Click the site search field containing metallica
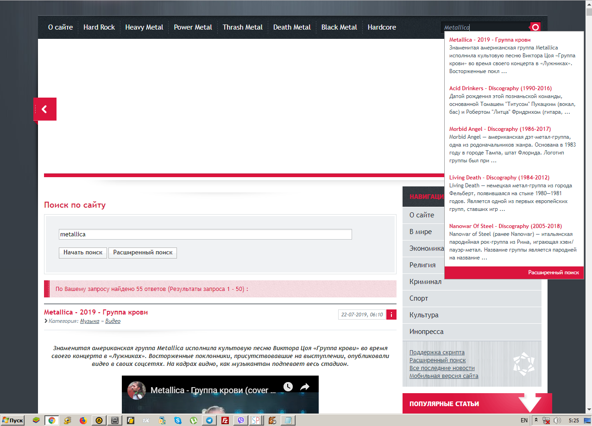The height and width of the screenshot is (426, 592). pyautogui.click(x=205, y=234)
